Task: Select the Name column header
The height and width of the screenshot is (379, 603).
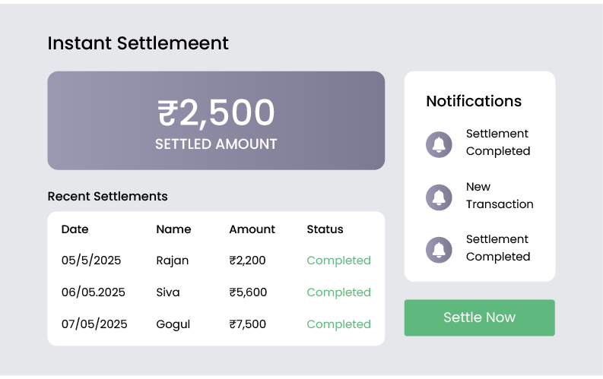Action: click(173, 229)
